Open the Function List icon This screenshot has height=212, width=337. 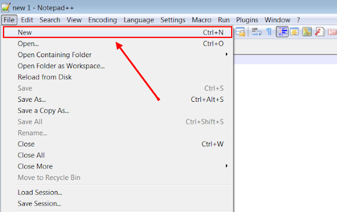[x=320, y=32]
